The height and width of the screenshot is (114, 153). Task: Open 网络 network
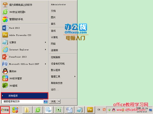pos(53,44)
